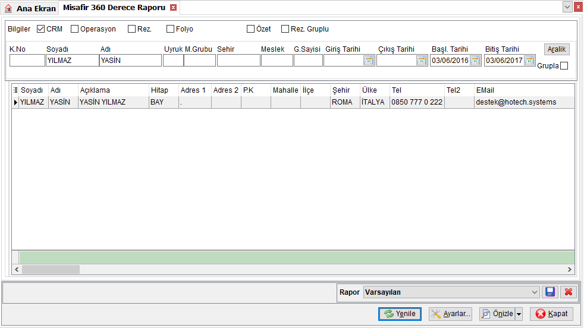Select the İTALYA cell

[375, 102]
